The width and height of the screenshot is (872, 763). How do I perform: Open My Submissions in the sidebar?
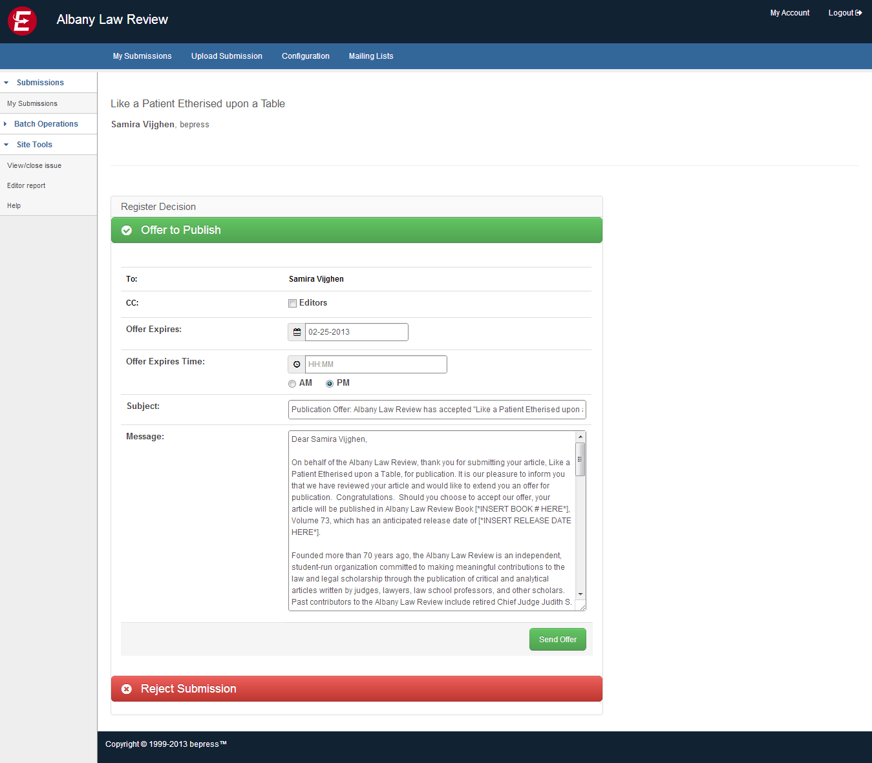pos(32,103)
